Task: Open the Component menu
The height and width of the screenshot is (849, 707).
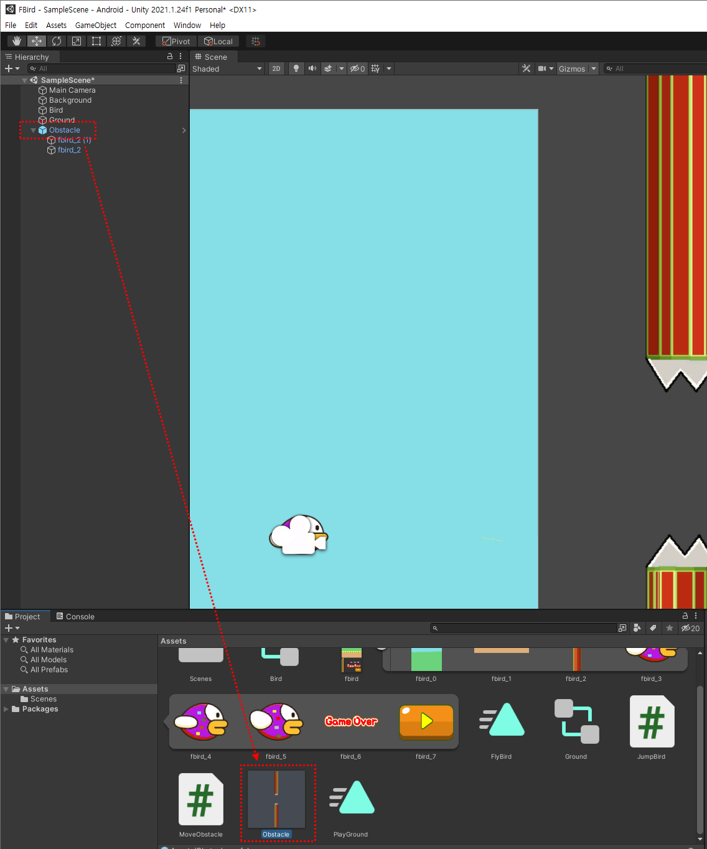Action: 145,25
